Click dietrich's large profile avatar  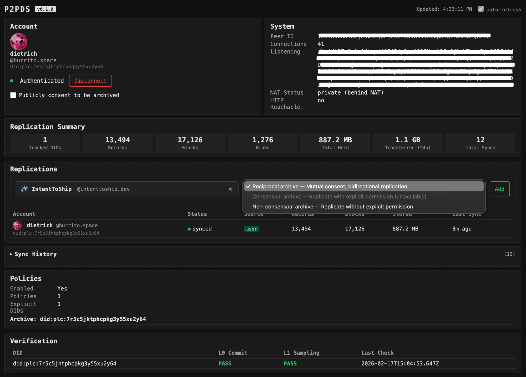point(19,41)
